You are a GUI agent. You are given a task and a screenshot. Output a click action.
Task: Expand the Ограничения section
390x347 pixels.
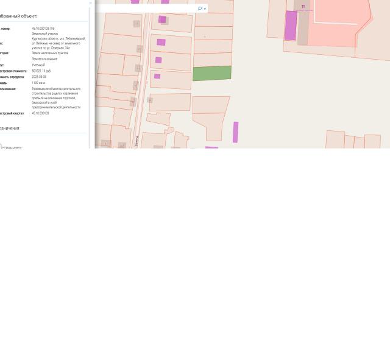[x=10, y=128]
